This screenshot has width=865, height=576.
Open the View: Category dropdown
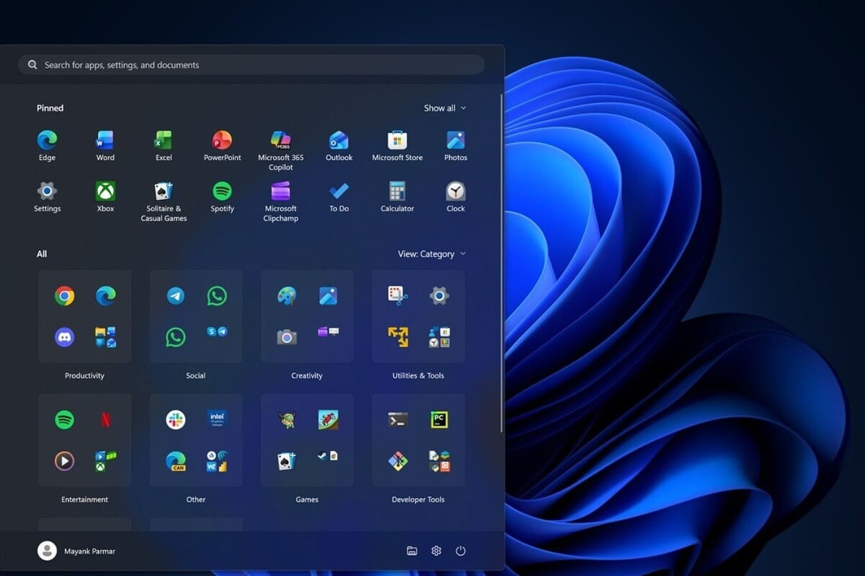coord(432,254)
